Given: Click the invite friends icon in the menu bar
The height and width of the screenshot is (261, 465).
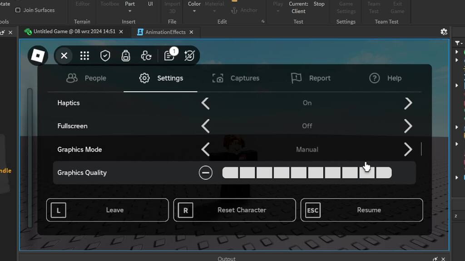Looking at the screenshot, I should click(x=146, y=55).
